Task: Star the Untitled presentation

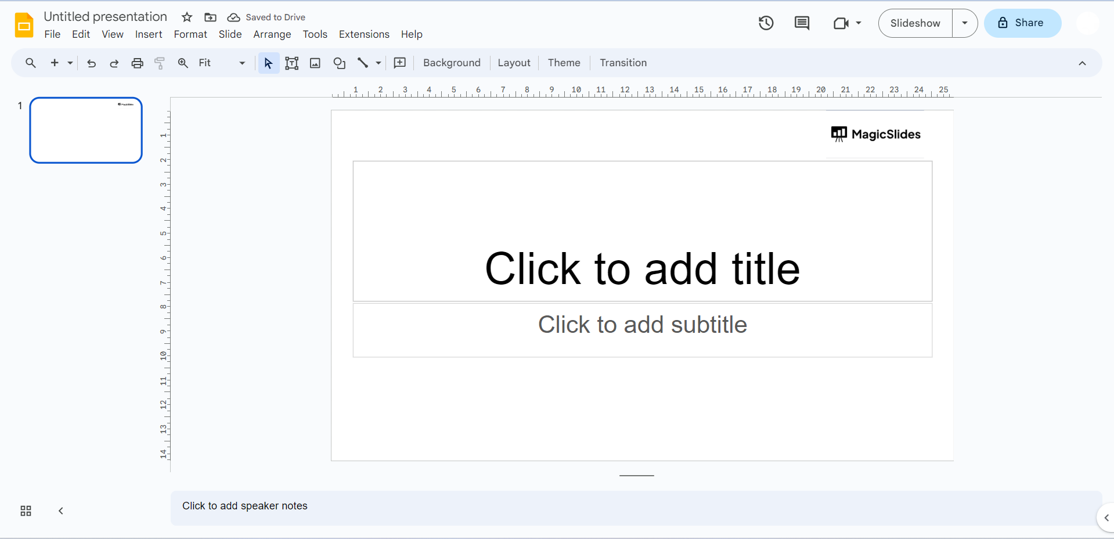Action: 187,17
